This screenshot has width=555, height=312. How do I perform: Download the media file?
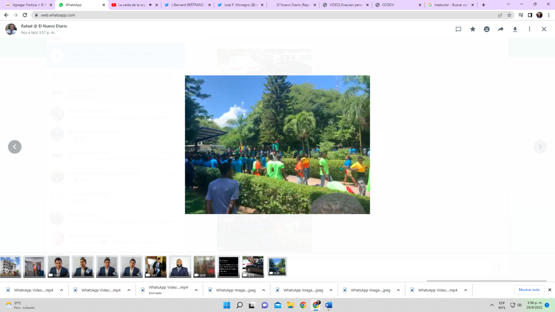(515, 29)
